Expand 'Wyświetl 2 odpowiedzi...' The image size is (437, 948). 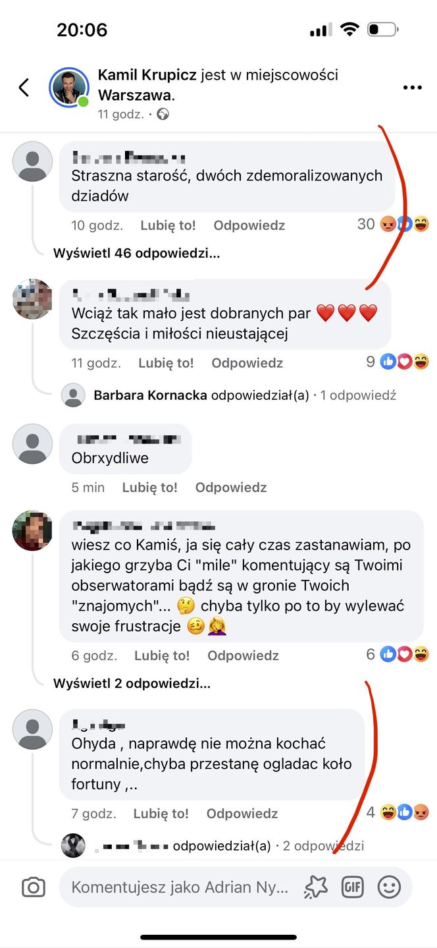(x=131, y=684)
